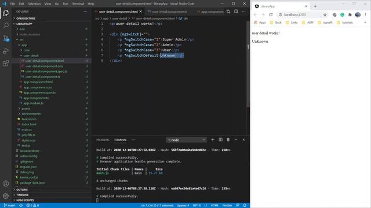Maximize the terminal panel size
371x208 pixels.
click(236, 140)
